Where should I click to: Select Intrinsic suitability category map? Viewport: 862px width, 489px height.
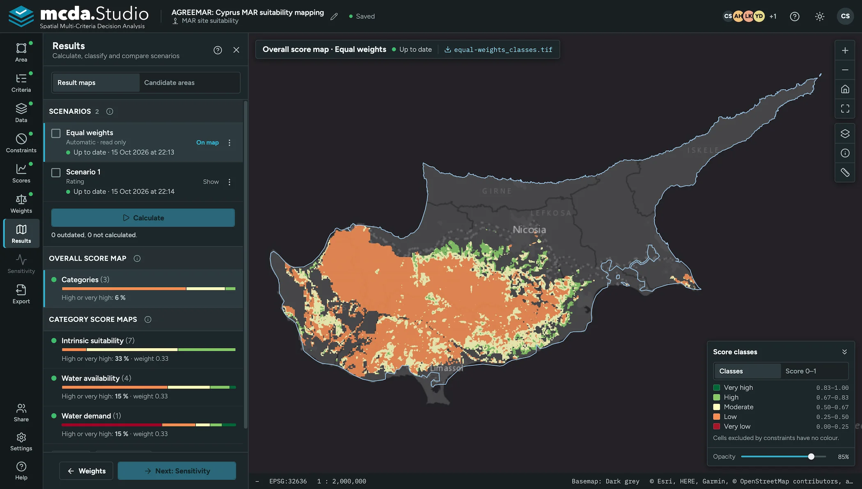click(x=144, y=350)
